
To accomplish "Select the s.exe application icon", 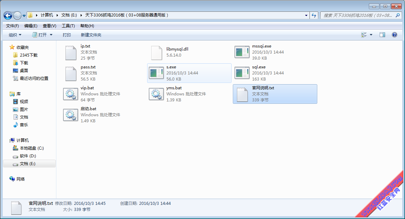I will point(156,73).
